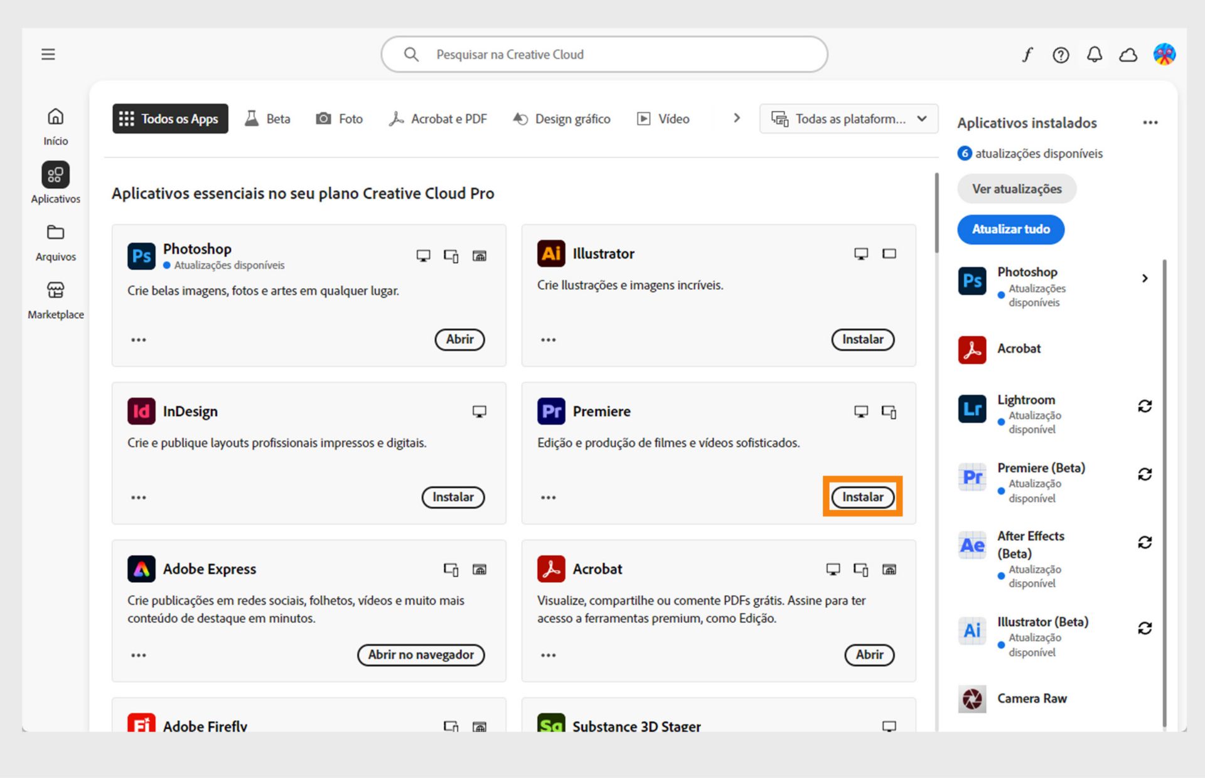Click Acrobat card web platform icon
This screenshot has height=778, width=1205.
(889, 569)
